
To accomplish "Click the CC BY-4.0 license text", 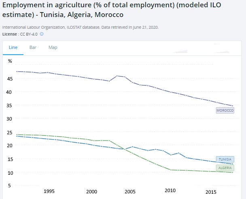I will (x=29, y=34).
